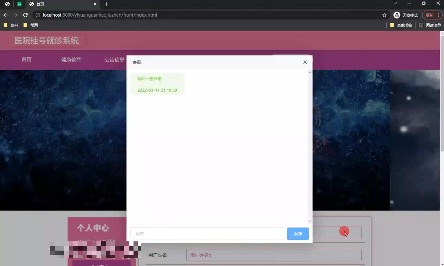Open the 其他书签 bookmarks folder
The width and height of the screenshot is (444, 266).
(x=401, y=25)
